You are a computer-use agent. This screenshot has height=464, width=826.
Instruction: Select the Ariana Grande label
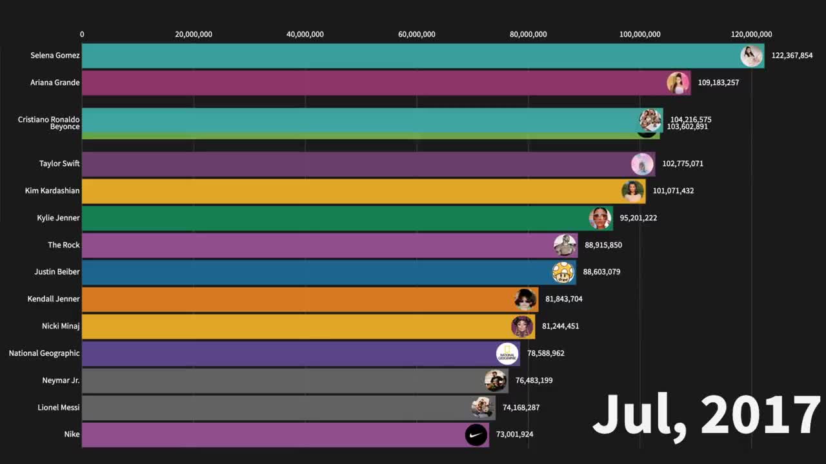pos(55,82)
